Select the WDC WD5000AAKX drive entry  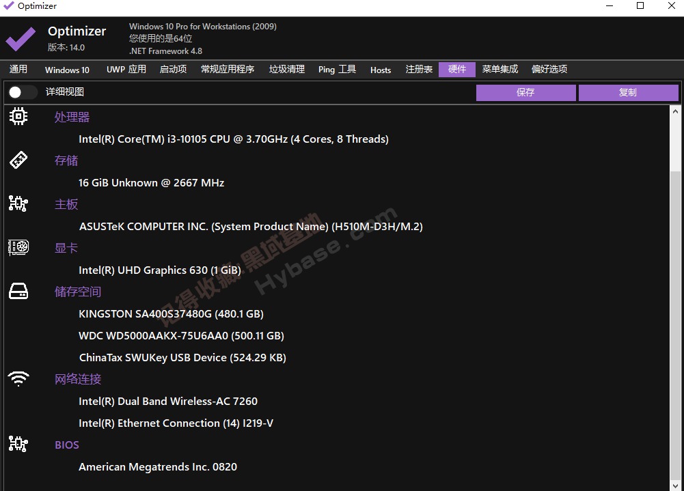182,336
